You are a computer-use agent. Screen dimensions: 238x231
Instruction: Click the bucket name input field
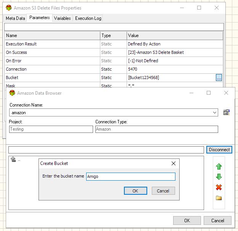[131, 176]
